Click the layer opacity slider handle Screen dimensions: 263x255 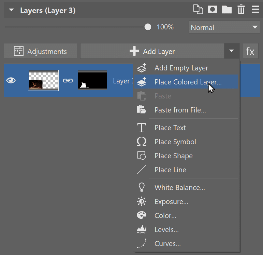tap(148, 27)
